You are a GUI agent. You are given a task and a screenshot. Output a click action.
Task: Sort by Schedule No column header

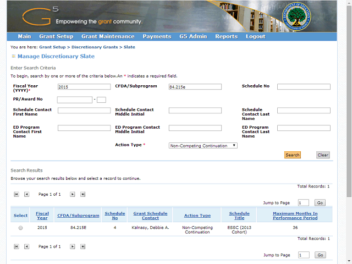(x=115, y=216)
